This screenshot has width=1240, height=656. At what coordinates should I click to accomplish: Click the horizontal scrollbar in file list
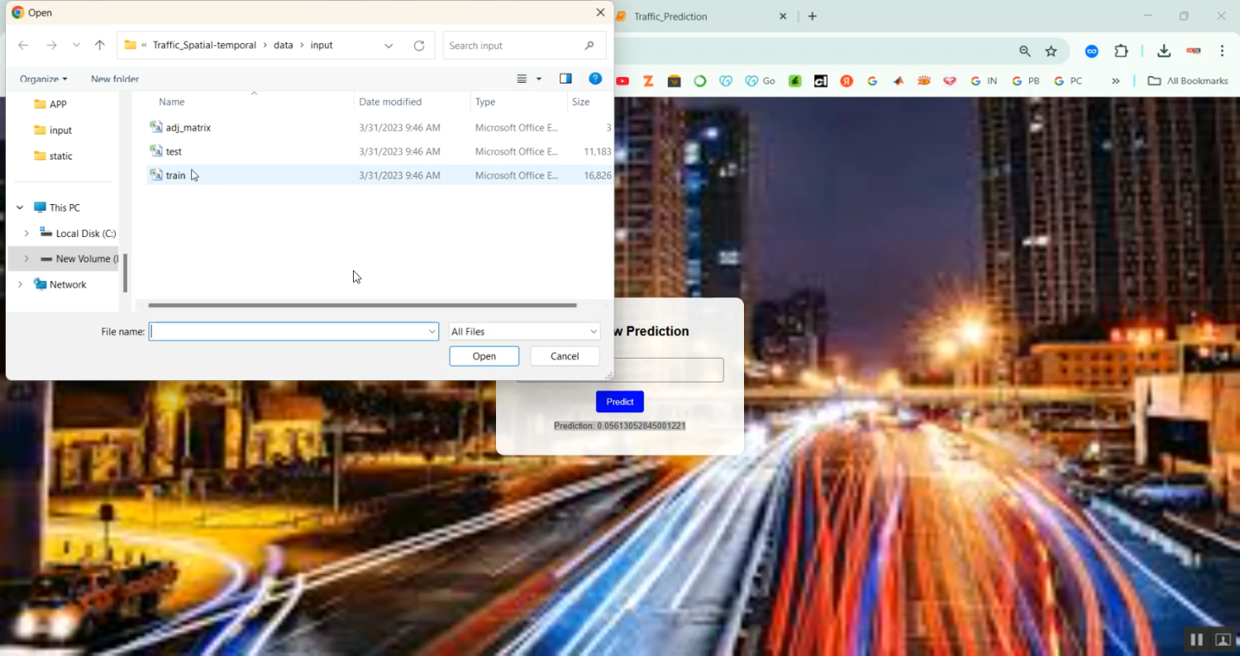[x=362, y=305]
